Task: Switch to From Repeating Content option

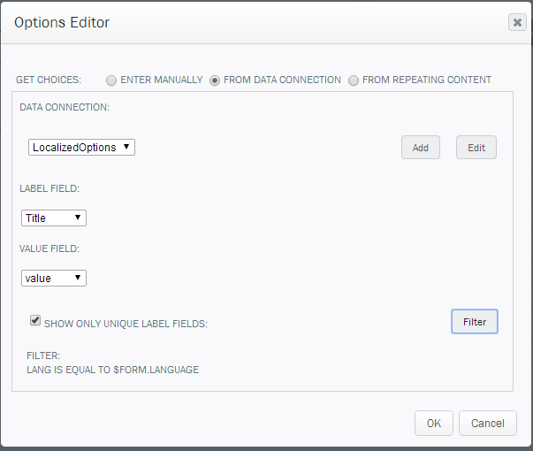Action: tap(354, 80)
